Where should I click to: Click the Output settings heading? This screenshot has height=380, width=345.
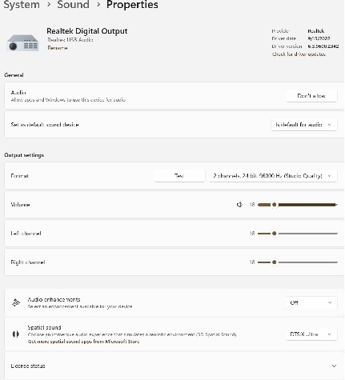coord(24,155)
